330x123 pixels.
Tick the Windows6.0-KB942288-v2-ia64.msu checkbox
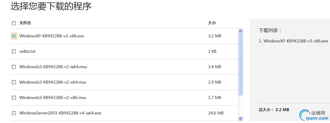pyautogui.click(x=14, y=67)
